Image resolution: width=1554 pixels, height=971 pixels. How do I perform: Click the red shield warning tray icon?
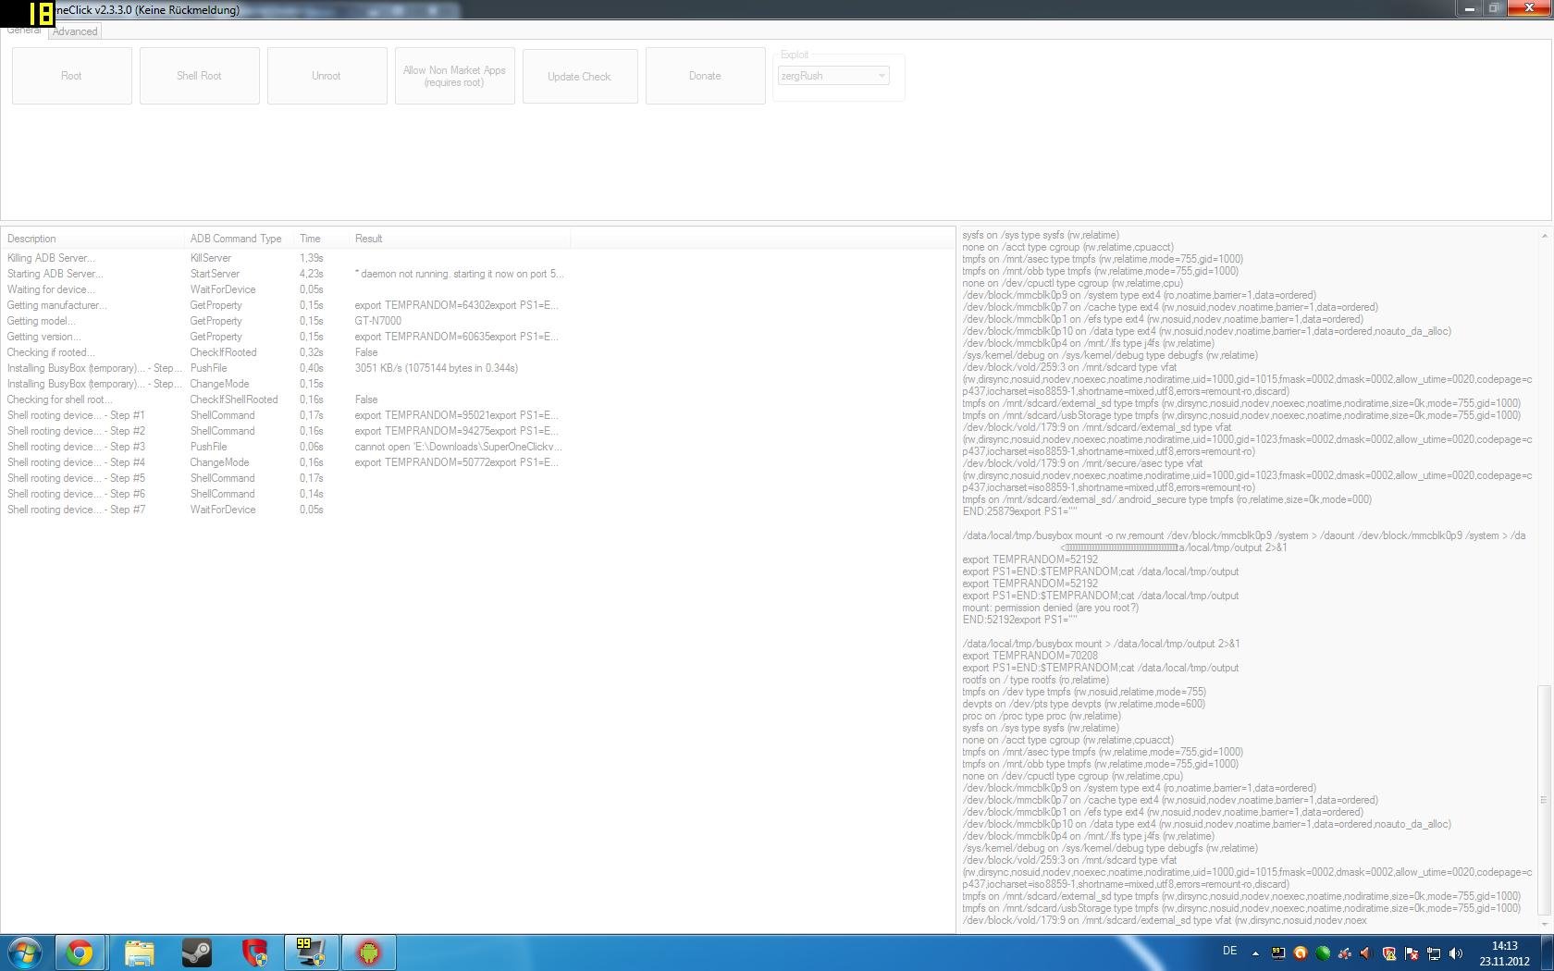point(1389,953)
